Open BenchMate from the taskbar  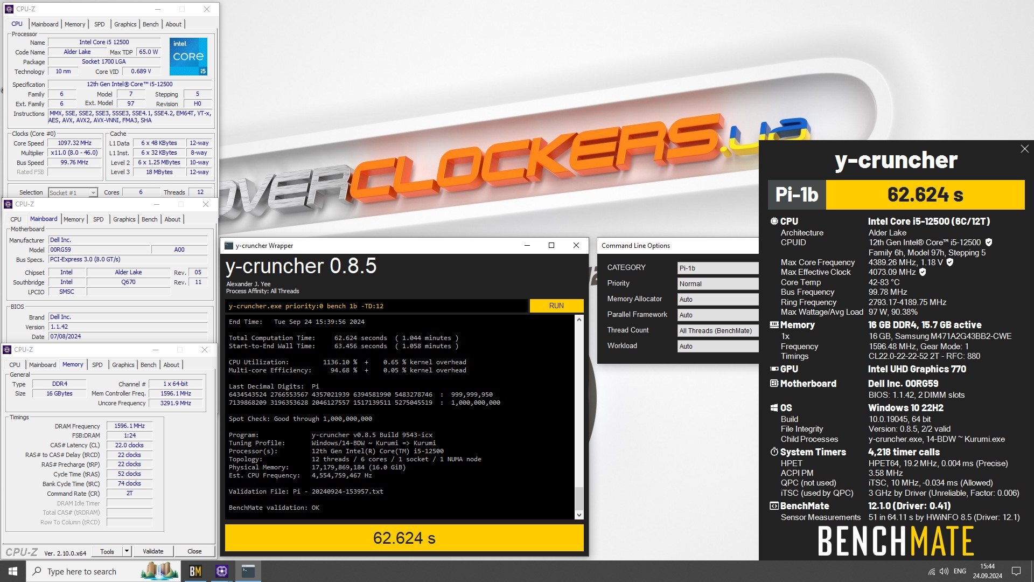[195, 571]
